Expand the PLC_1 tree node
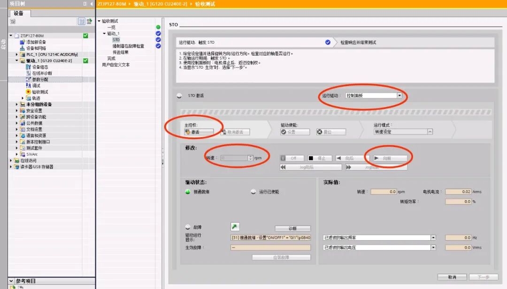Image resolution: width=507 pixels, height=289 pixels. point(17,55)
